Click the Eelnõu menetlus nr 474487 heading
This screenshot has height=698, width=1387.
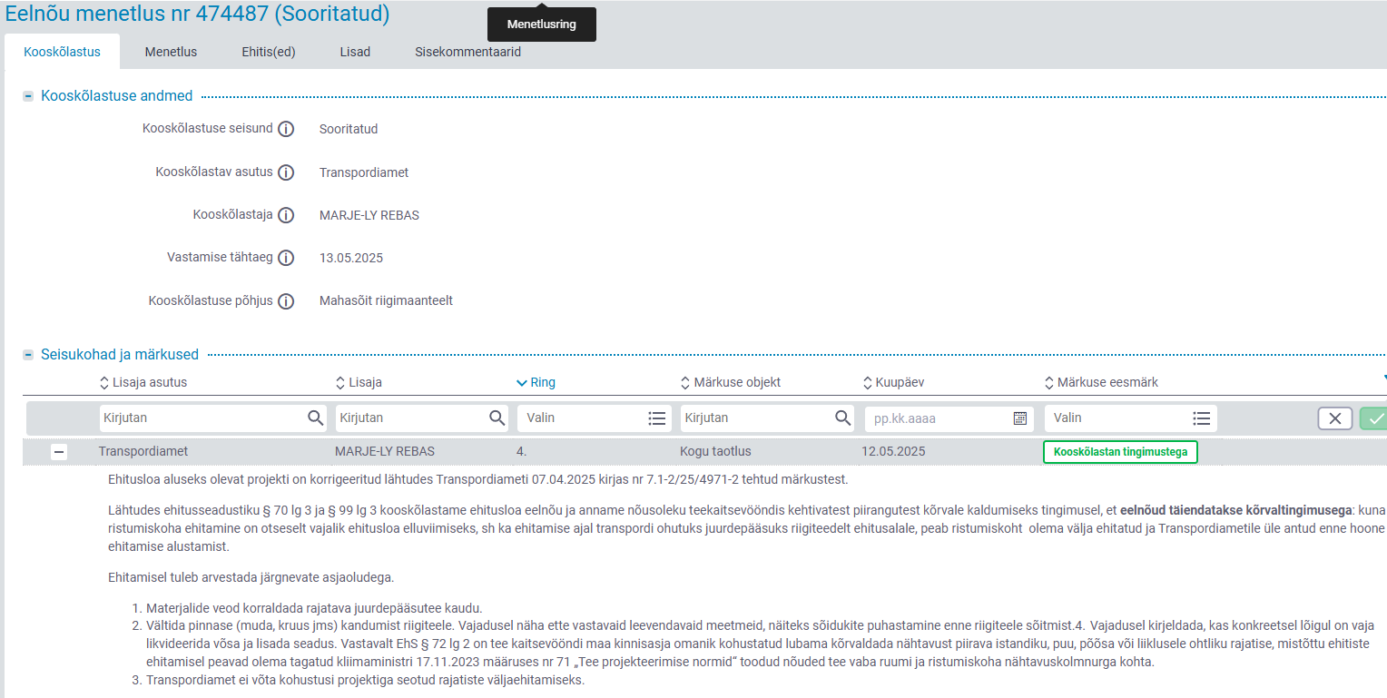(198, 14)
